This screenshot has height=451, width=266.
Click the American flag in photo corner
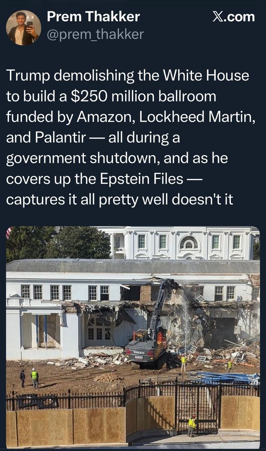point(9,232)
